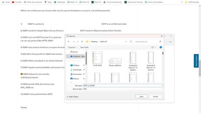The image size is (201, 113).
Task: Unpin Desktop via its pin icon
Action: [84, 65]
